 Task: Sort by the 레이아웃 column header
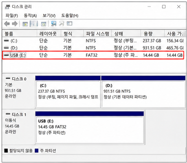[x=49, y=34]
